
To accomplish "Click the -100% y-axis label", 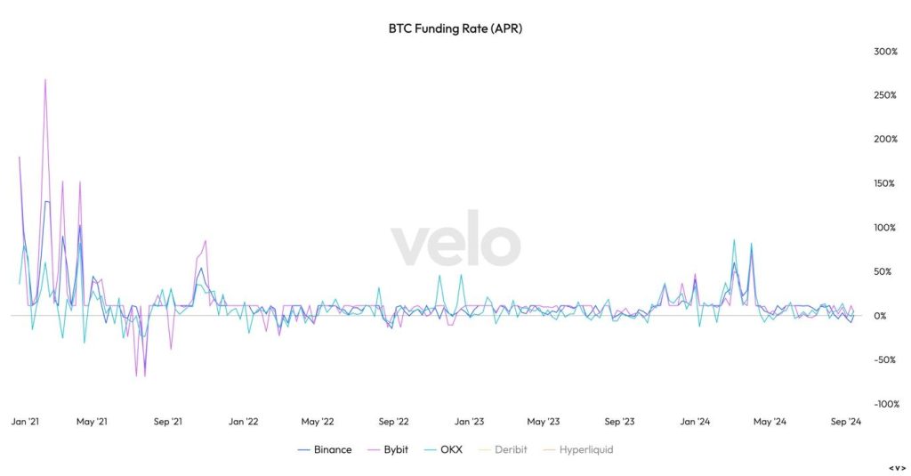I will pos(886,404).
